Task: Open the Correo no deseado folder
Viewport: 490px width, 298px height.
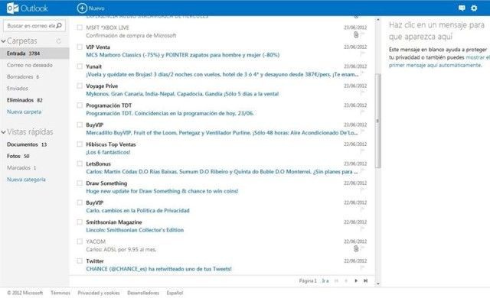Action: (x=30, y=65)
